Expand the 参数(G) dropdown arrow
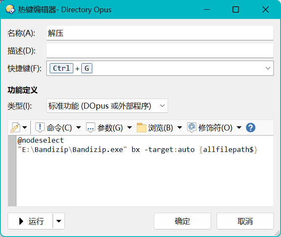The image size is (281, 237). 130,128
